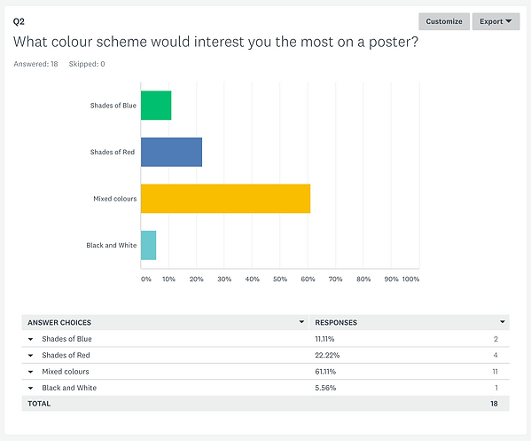Click the 61.11% response value
Screen dimensions: 531x441
pyautogui.click(x=325, y=372)
